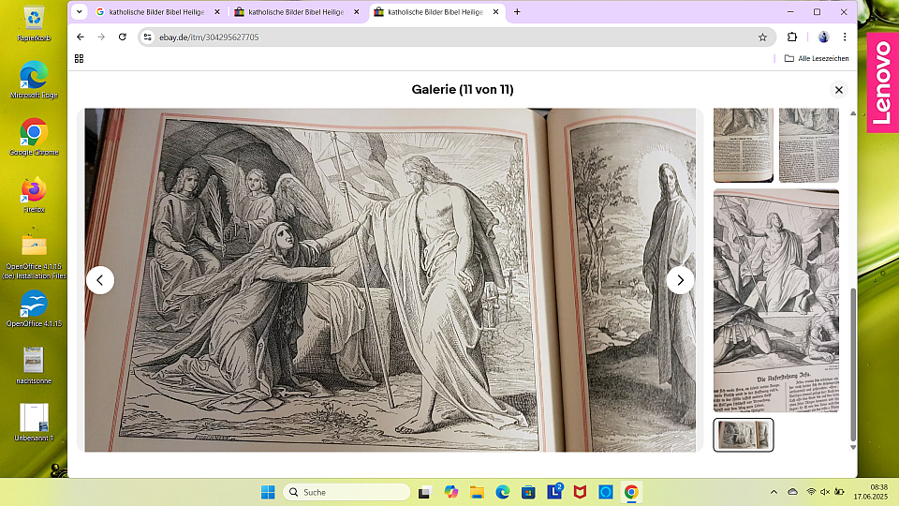Select the top right partial text page thumbnail
The width and height of the screenshot is (899, 506).
pyautogui.click(x=809, y=145)
